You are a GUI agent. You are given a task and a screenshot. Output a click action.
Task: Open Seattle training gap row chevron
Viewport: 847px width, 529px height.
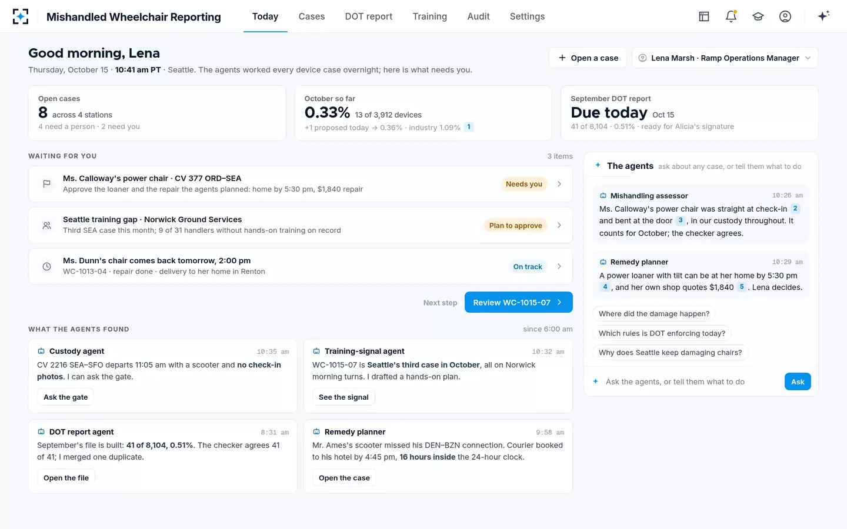point(559,225)
